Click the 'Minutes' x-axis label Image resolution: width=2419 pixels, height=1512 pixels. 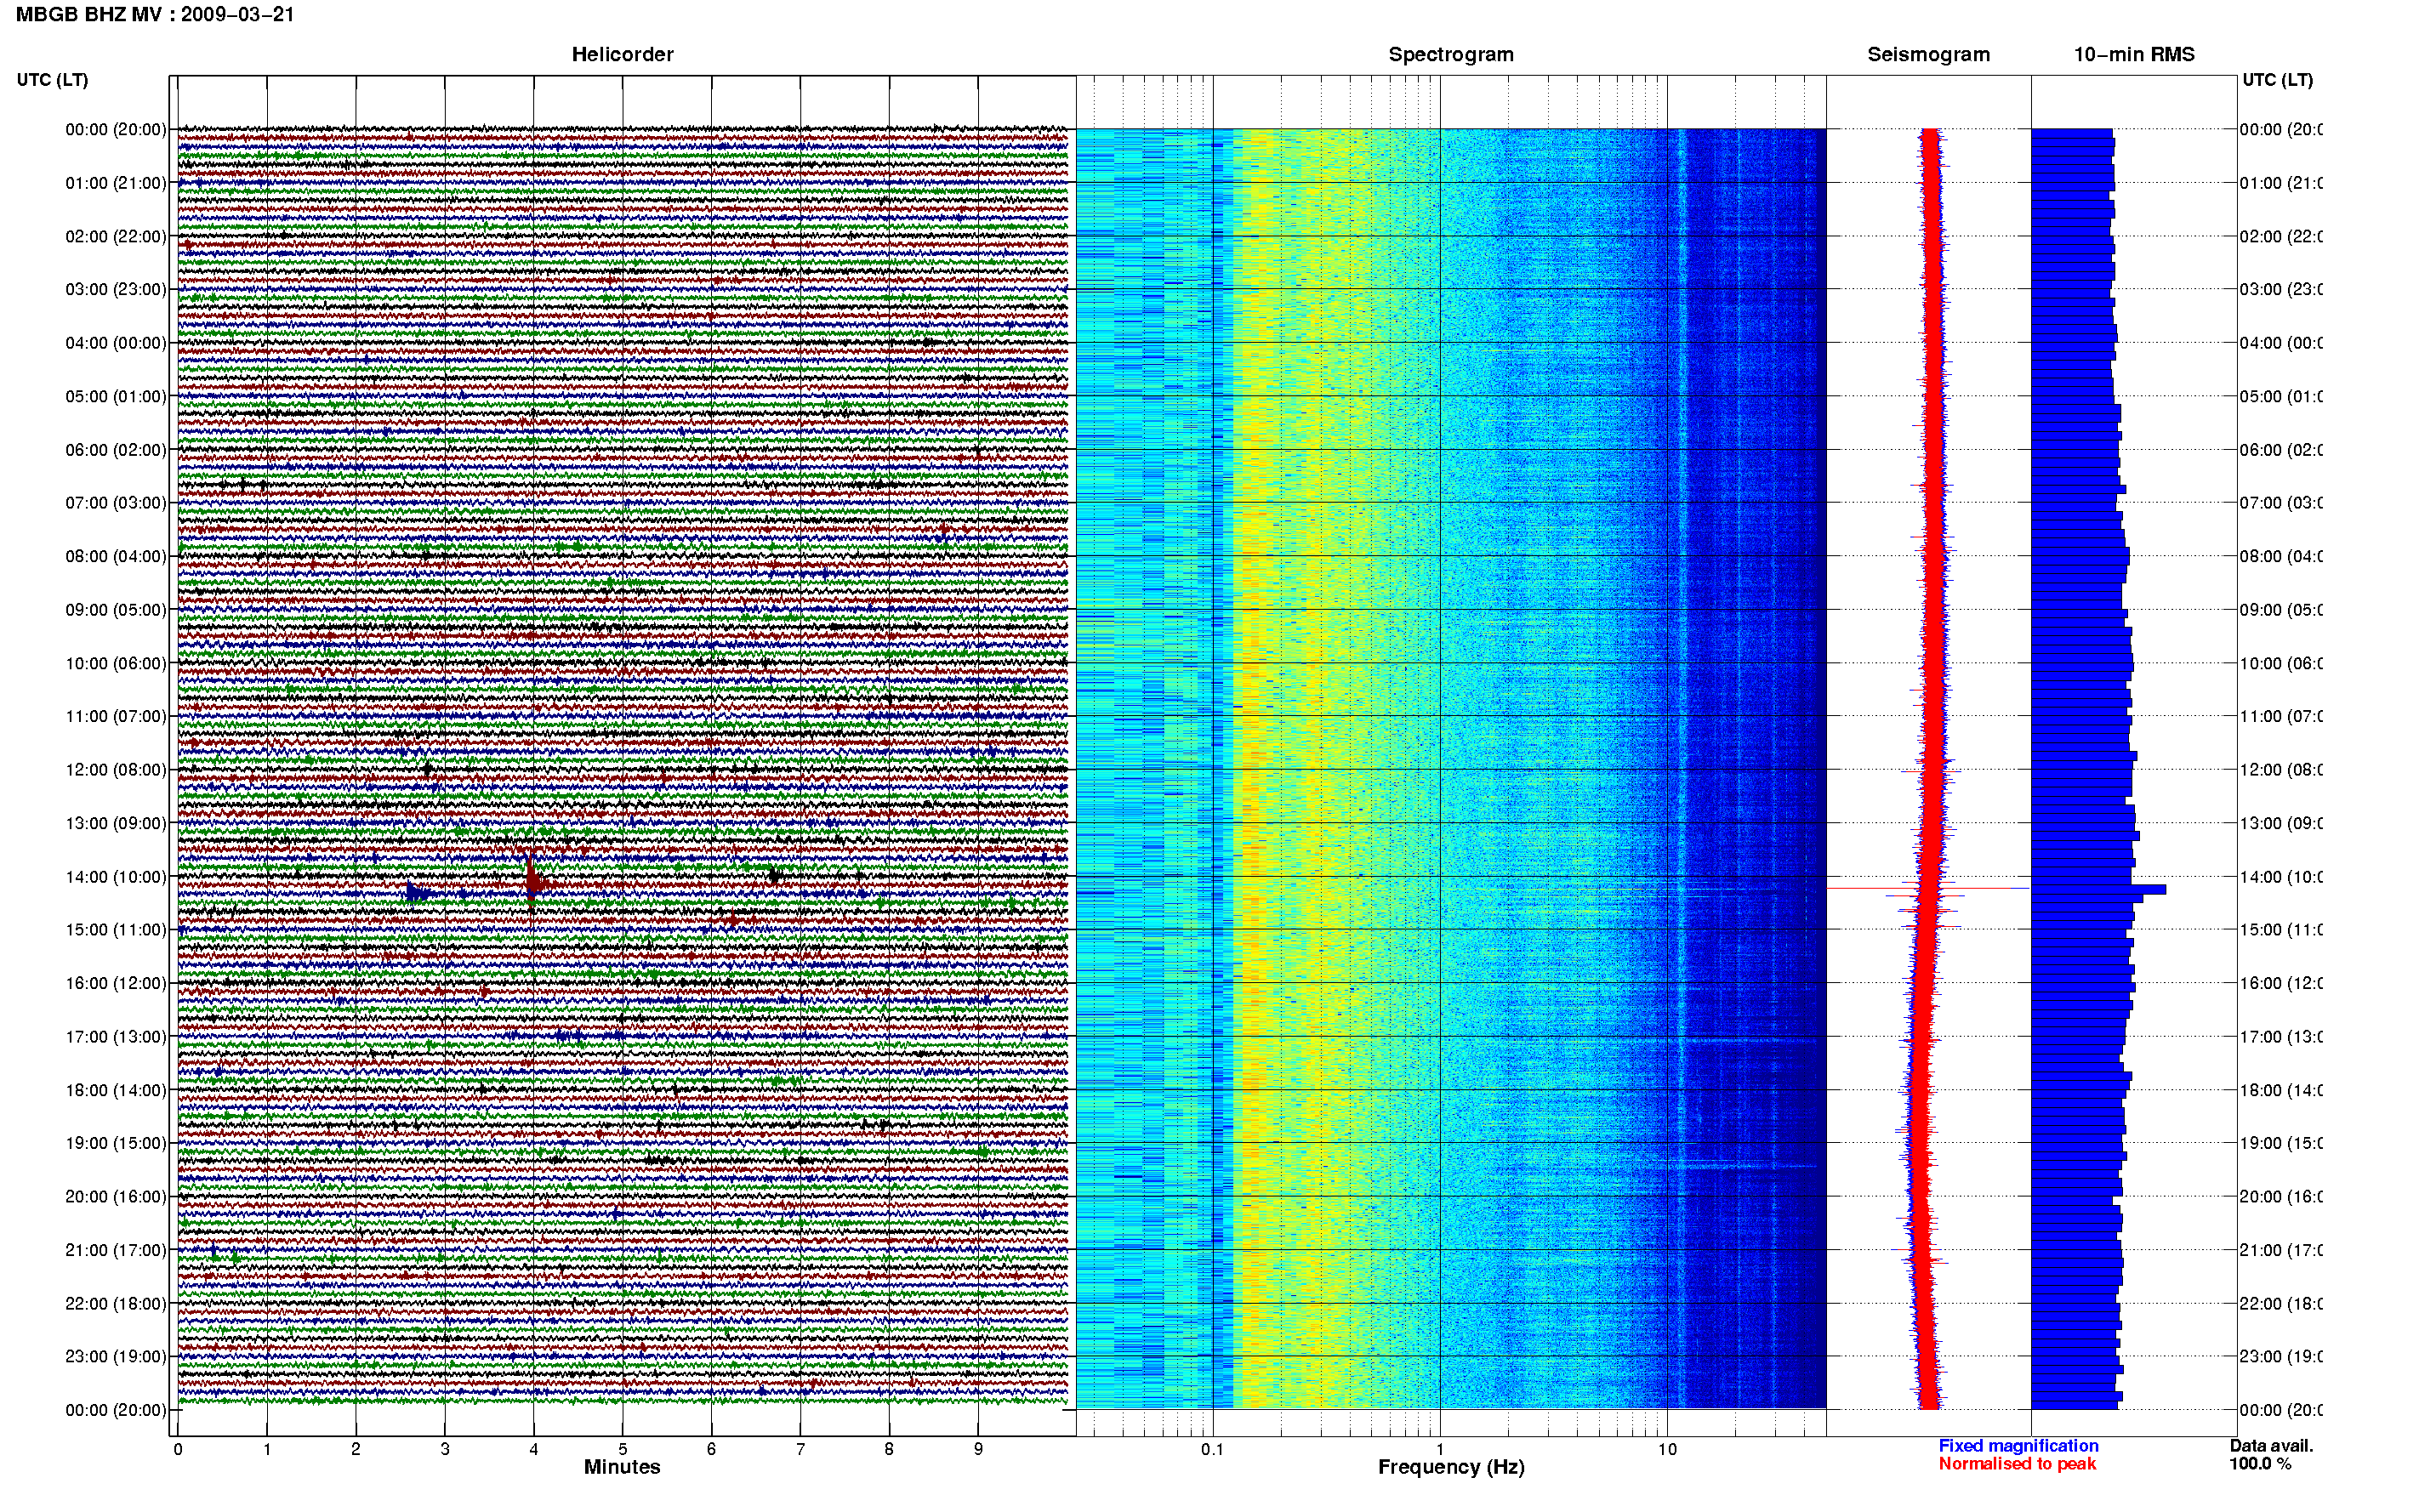[x=622, y=1467]
